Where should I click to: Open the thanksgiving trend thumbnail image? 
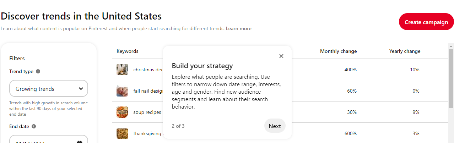pyautogui.click(x=122, y=133)
